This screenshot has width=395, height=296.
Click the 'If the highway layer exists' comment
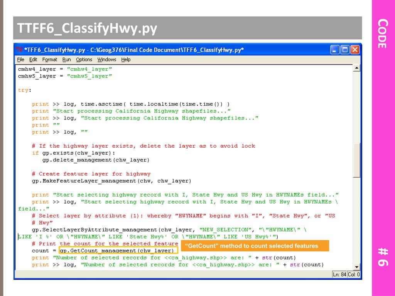tap(143, 146)
